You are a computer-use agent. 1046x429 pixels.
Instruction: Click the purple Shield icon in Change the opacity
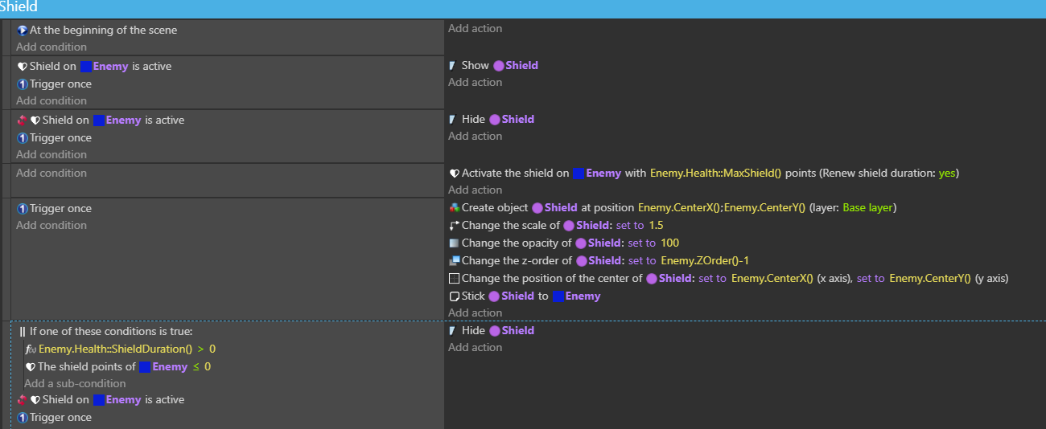tap(581, 243)
